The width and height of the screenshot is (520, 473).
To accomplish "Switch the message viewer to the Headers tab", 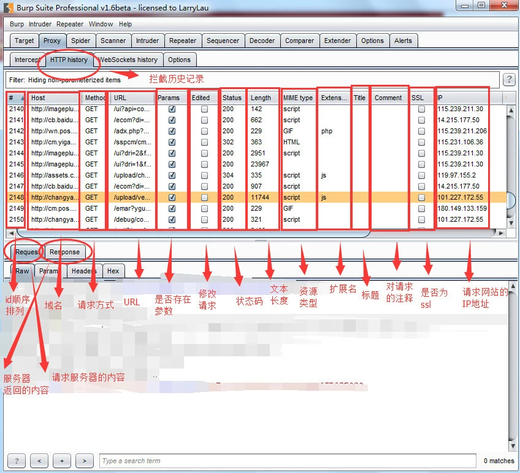I will 84,271.
